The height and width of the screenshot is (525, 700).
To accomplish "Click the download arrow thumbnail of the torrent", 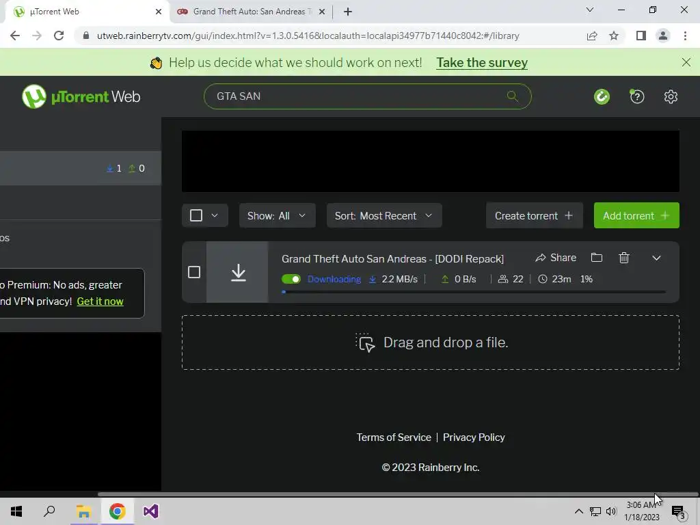I will (237, 272).
